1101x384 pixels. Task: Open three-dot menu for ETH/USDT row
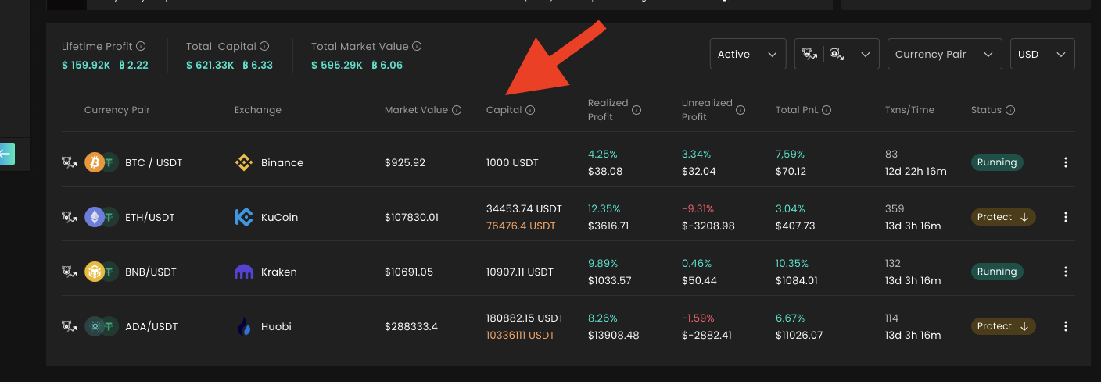coord(1065,218)
